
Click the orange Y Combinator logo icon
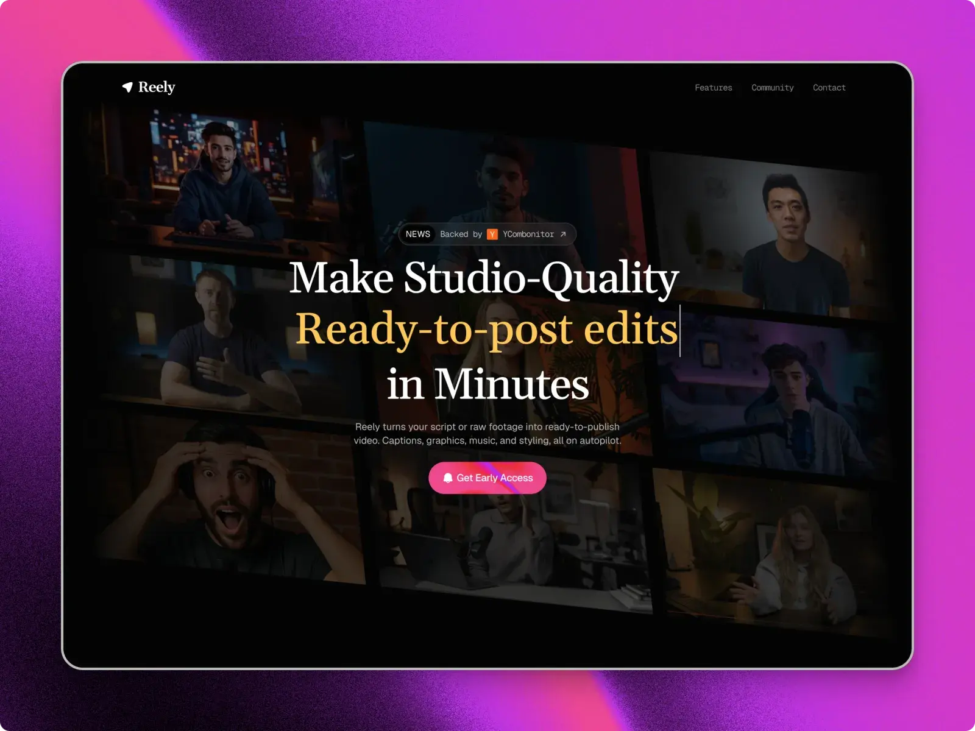tap(492, 234)
